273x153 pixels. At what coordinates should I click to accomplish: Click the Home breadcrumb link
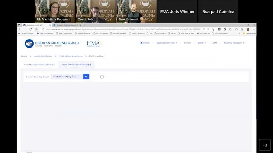point(24,56)
